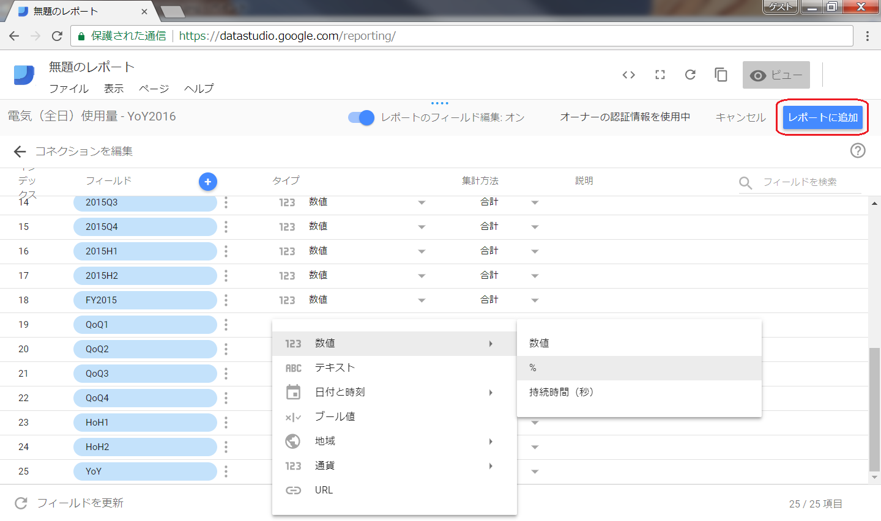Open the three-dot menu for QoQ1
This screenshot has width=881, height=521.
tap(226, 325)
